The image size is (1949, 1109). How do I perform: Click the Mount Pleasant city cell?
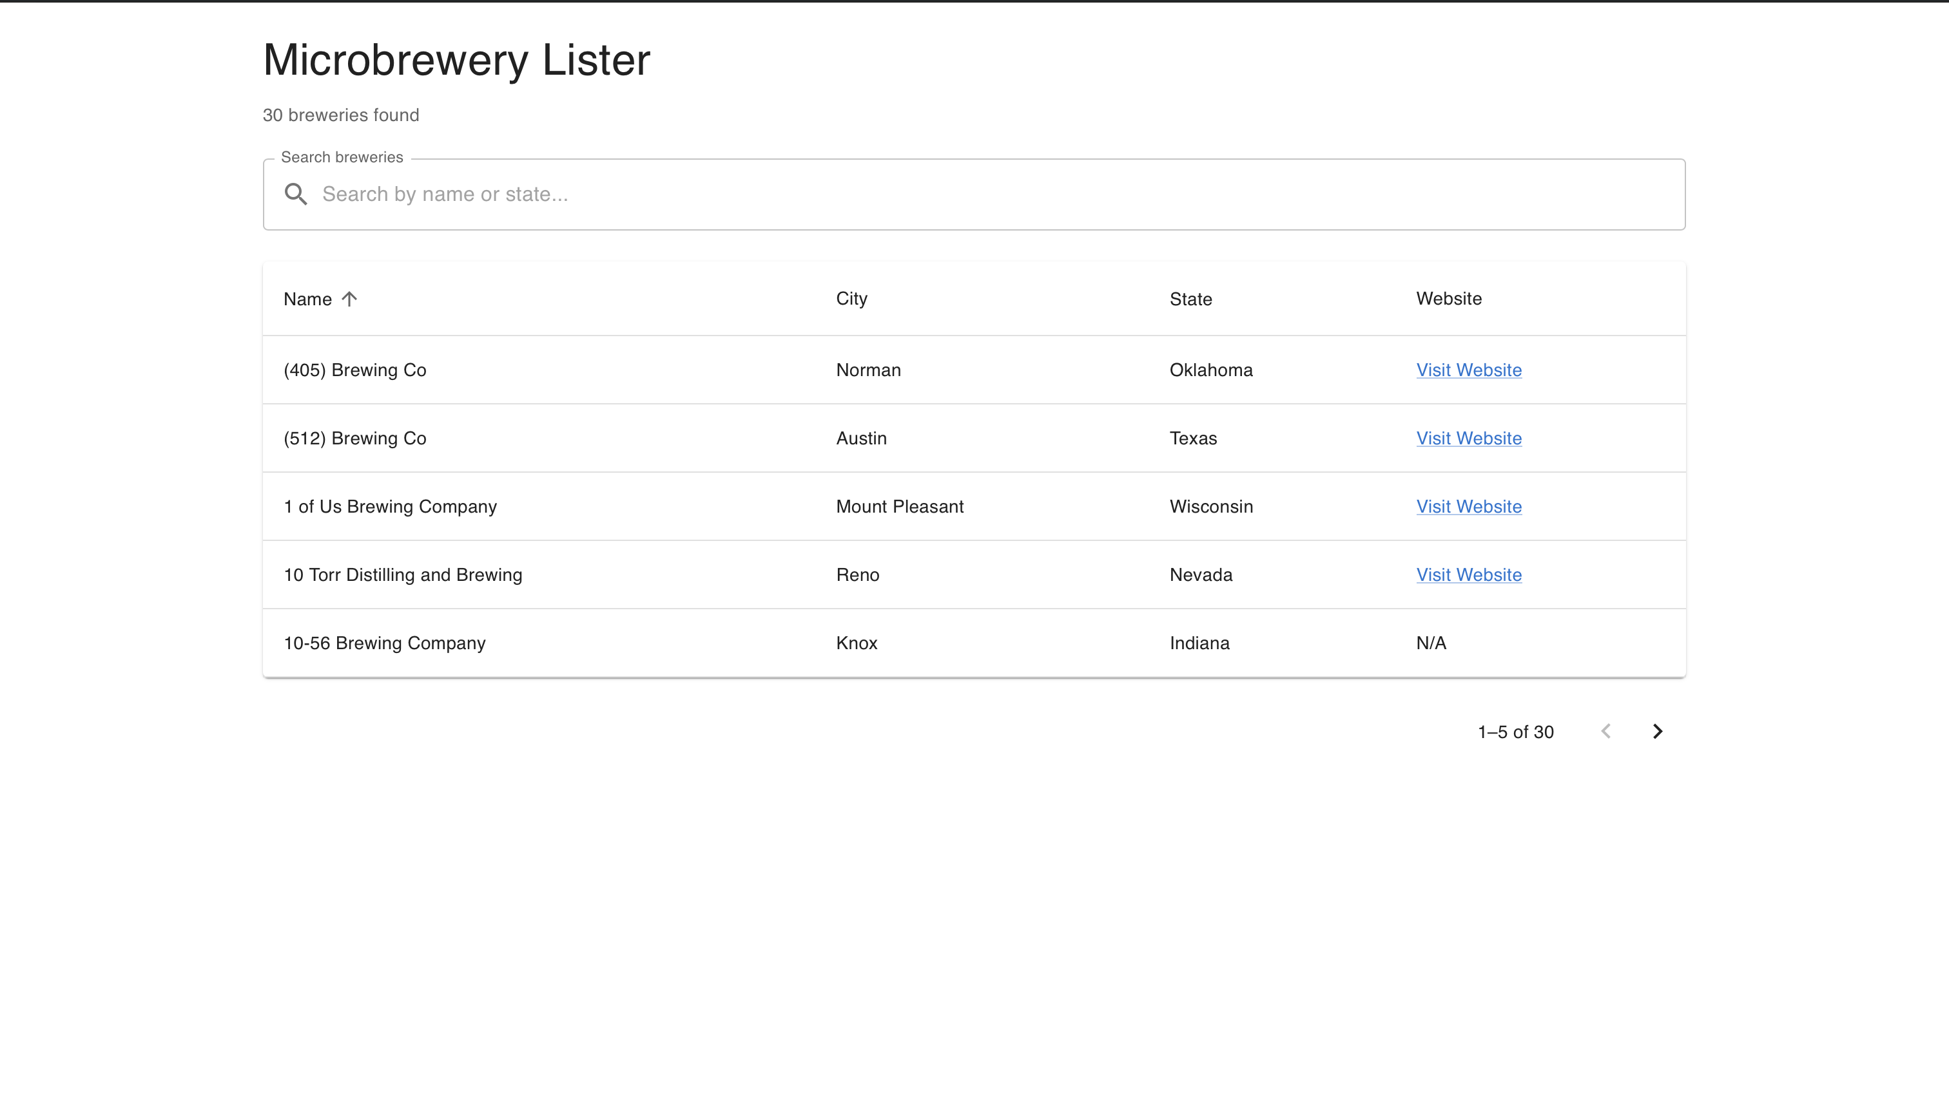(900, 506)
